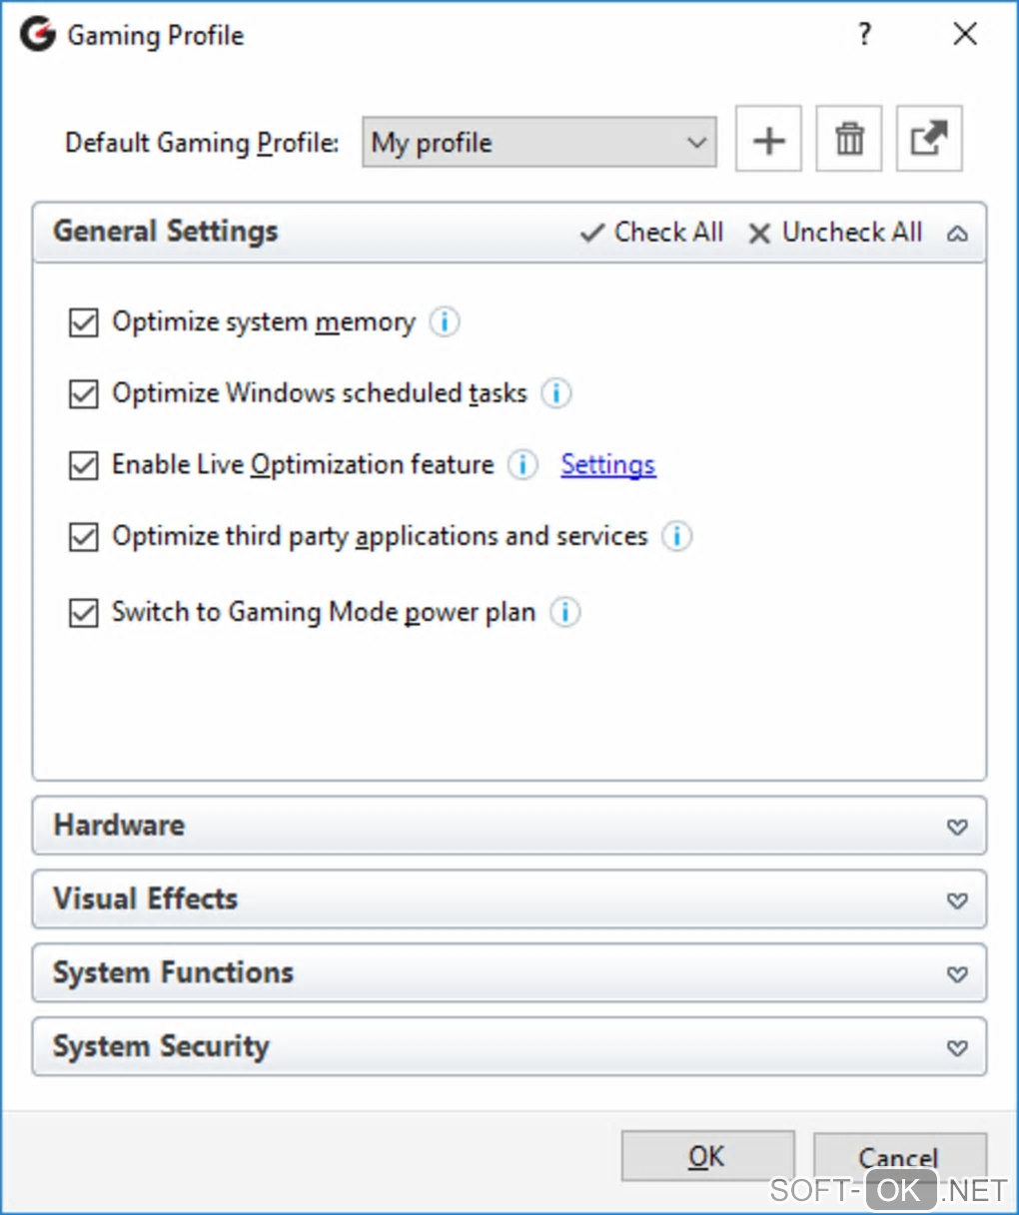
Task: Click info icon for third party applications
Action: tap(677, 536)
